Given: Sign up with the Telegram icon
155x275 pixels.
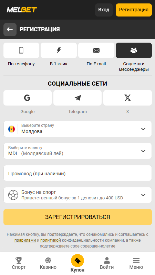Looking at the screenshot, I should (77, 98).
